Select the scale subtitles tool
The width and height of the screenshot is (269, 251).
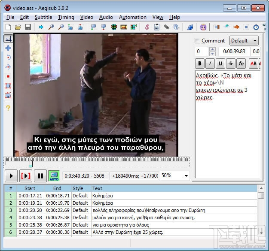coord(8,76)
